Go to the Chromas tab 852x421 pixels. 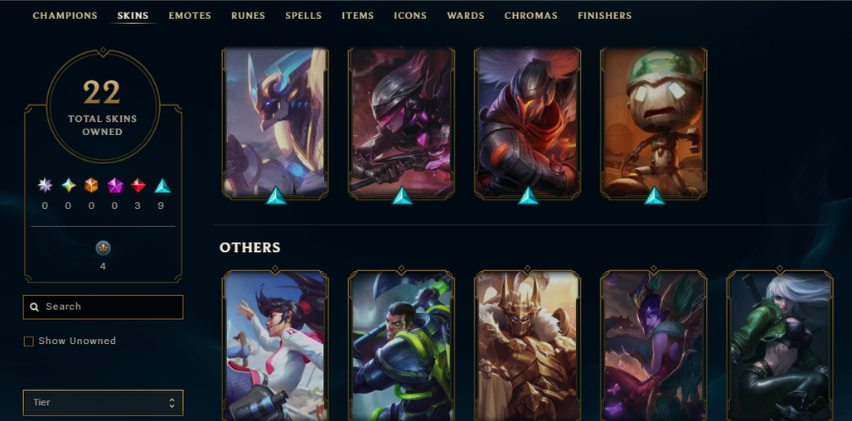(531, 16)
